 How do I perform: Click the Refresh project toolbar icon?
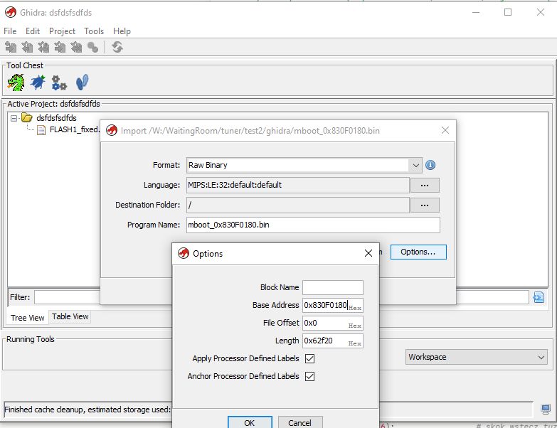pos(117,47)
